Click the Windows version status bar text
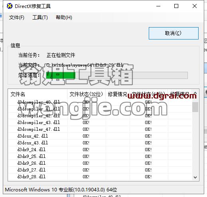207x197 pixels. click(x=61, y=189)
